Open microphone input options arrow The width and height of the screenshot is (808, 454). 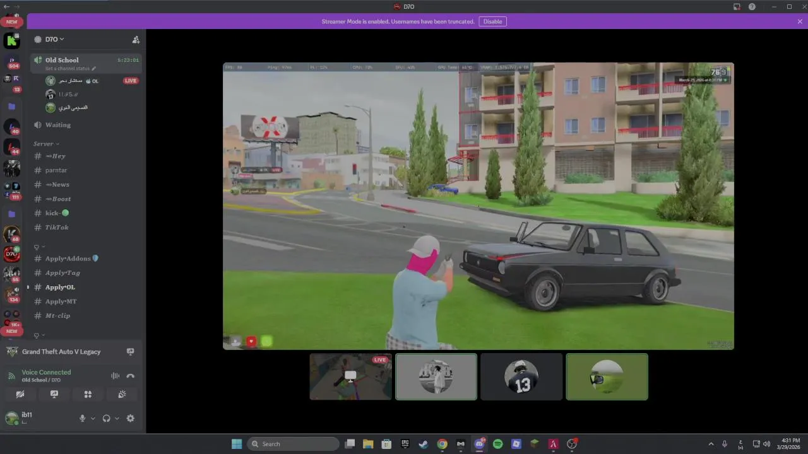[x=93, y=418]
